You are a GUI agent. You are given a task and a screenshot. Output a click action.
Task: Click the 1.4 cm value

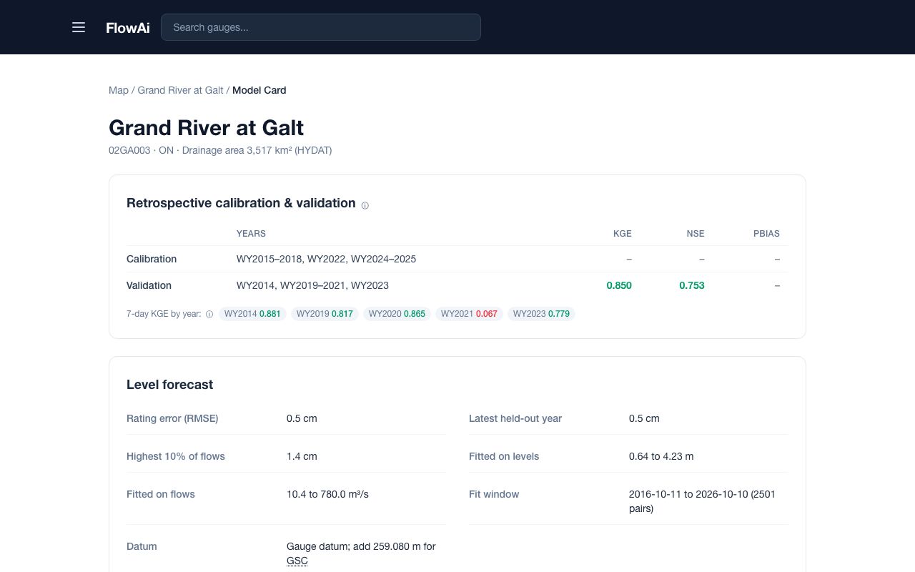coord(302,456)
